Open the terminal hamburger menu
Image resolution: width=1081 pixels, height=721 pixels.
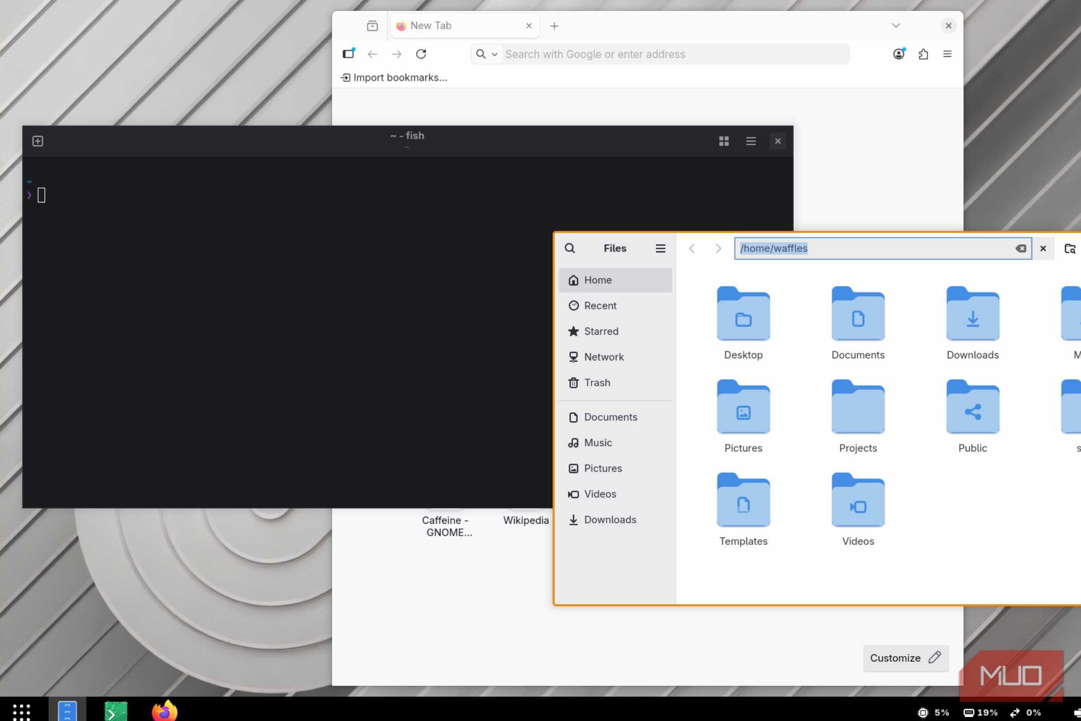751,141
